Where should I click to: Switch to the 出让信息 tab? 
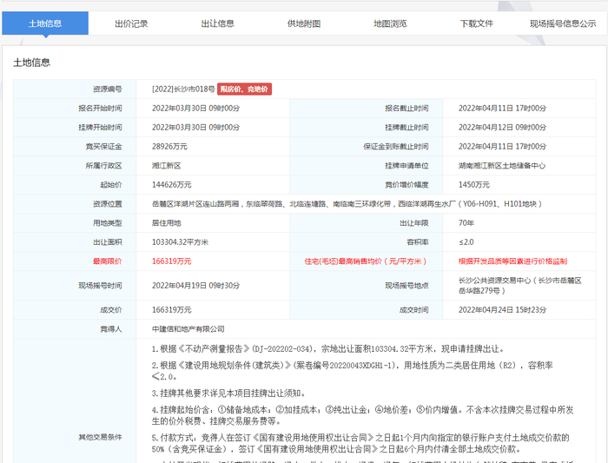pos(217,23)
